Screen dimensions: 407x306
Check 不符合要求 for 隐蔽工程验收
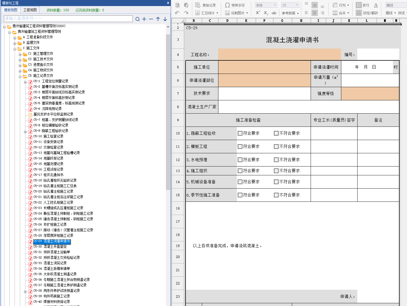[x=276, y=133]
